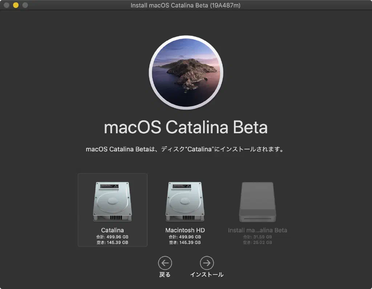This screenshot has height=289, width=372.
Task: Click the circled right arrow install icon
Action: click(x=207, y=263)
